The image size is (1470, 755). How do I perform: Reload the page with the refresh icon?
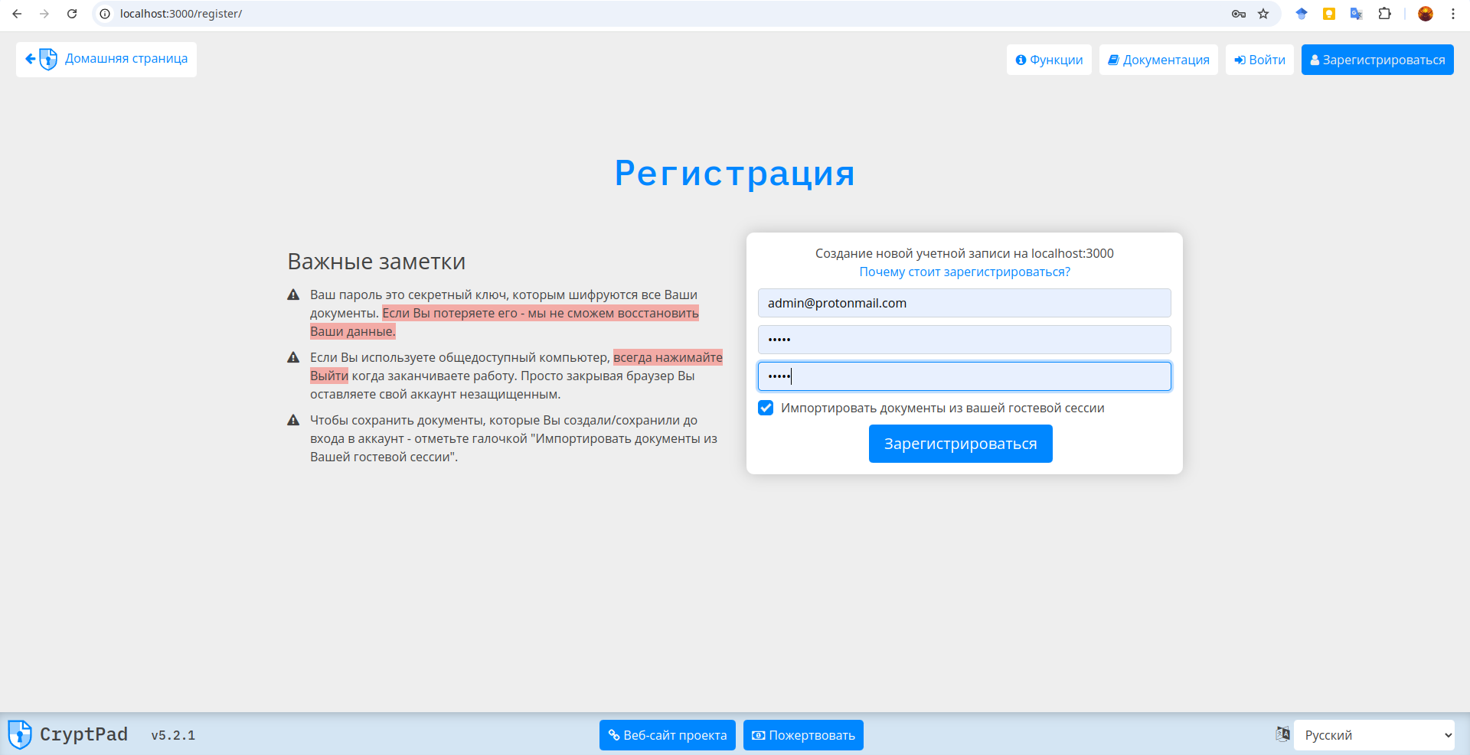pos(71,14)
